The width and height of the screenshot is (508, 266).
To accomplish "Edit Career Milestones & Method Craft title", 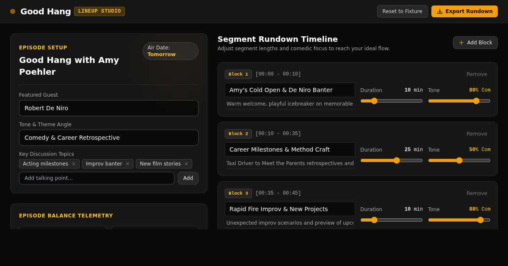I will point(290,149).
